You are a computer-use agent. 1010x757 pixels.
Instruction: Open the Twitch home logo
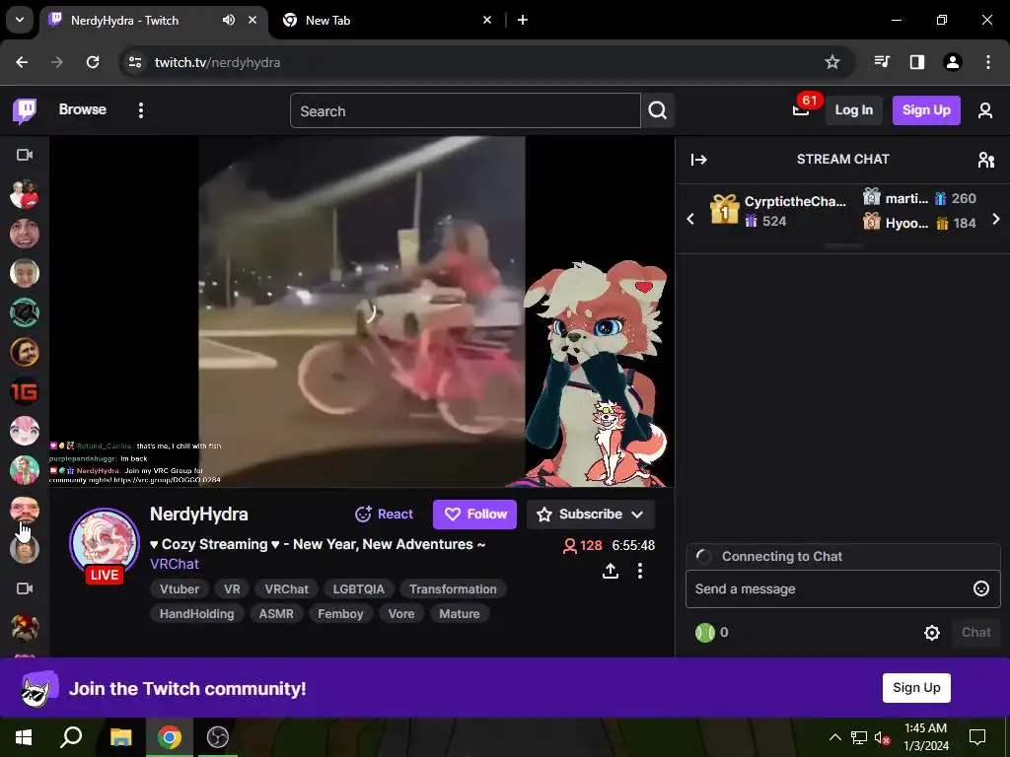click(25, 110)
